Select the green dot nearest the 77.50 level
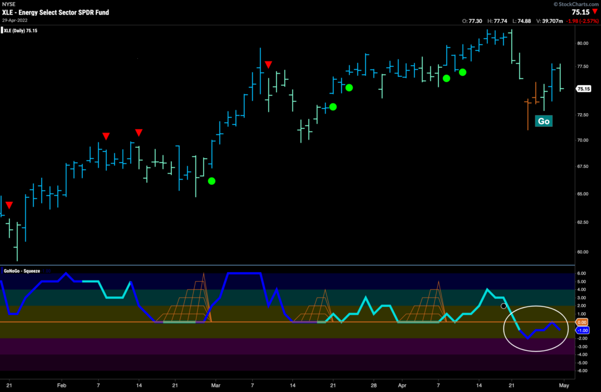The height and width of the screenshot is (392, 601). (462, 72)
